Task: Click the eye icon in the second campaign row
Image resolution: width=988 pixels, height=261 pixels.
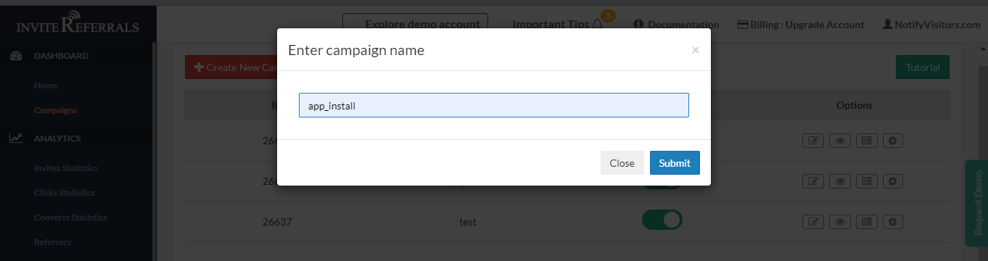Action: pos(840,181)
